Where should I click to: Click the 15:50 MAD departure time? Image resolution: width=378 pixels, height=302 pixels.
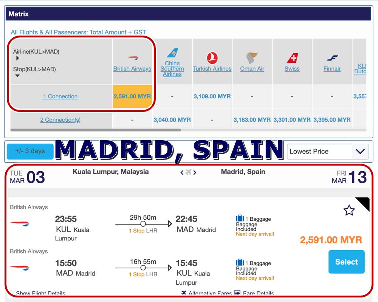pos(66,263)
